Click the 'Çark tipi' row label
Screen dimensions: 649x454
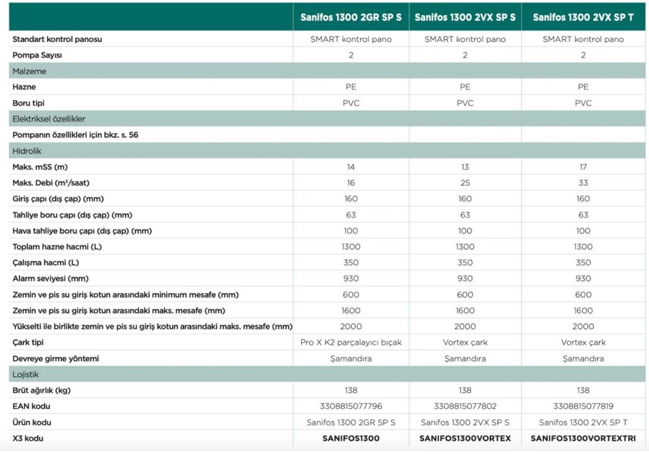tap(28, 342)
